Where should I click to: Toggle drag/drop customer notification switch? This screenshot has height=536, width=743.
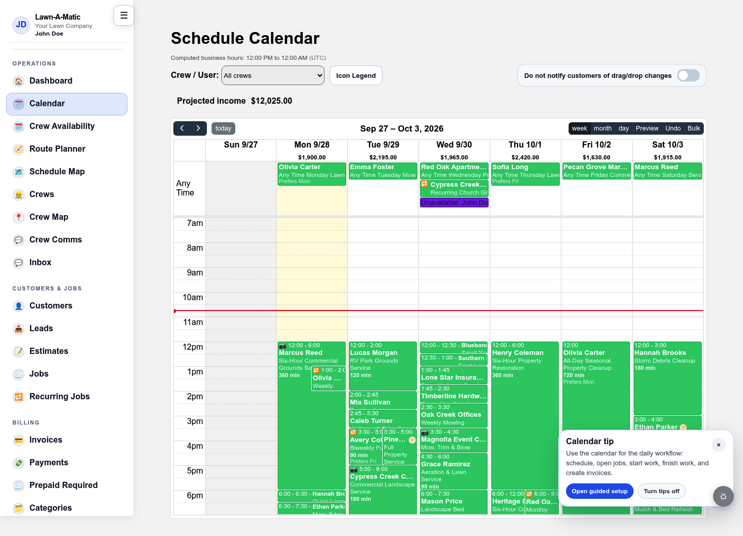(688, 75)
